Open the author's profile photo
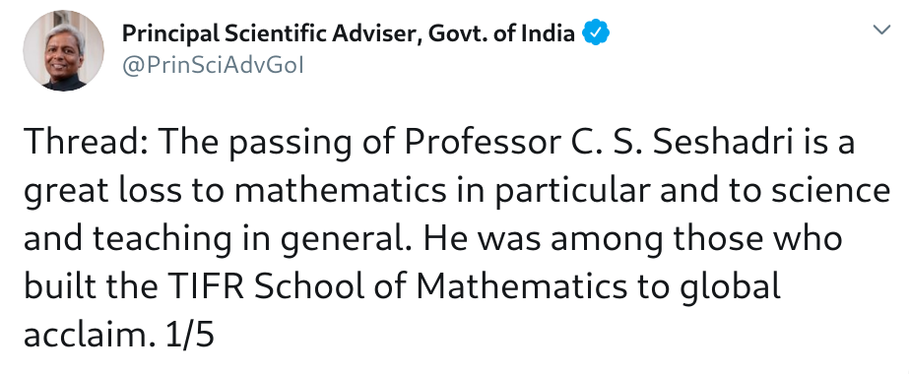The height and width of the screenshot is (374, 909). (64, 50)
